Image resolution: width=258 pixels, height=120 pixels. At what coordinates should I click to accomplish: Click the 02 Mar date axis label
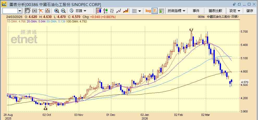coord(206,115)
